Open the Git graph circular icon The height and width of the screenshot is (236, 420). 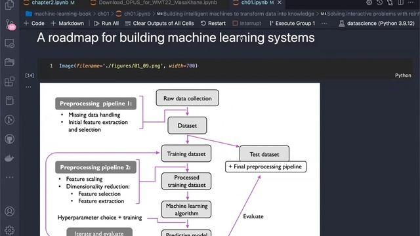pos(10,119)
